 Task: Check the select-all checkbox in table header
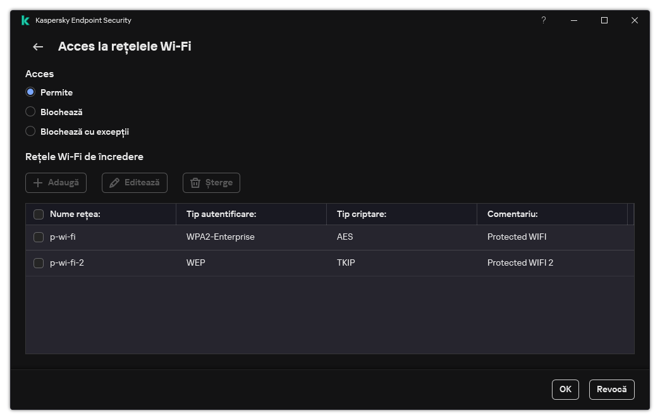tap(39, 214)
